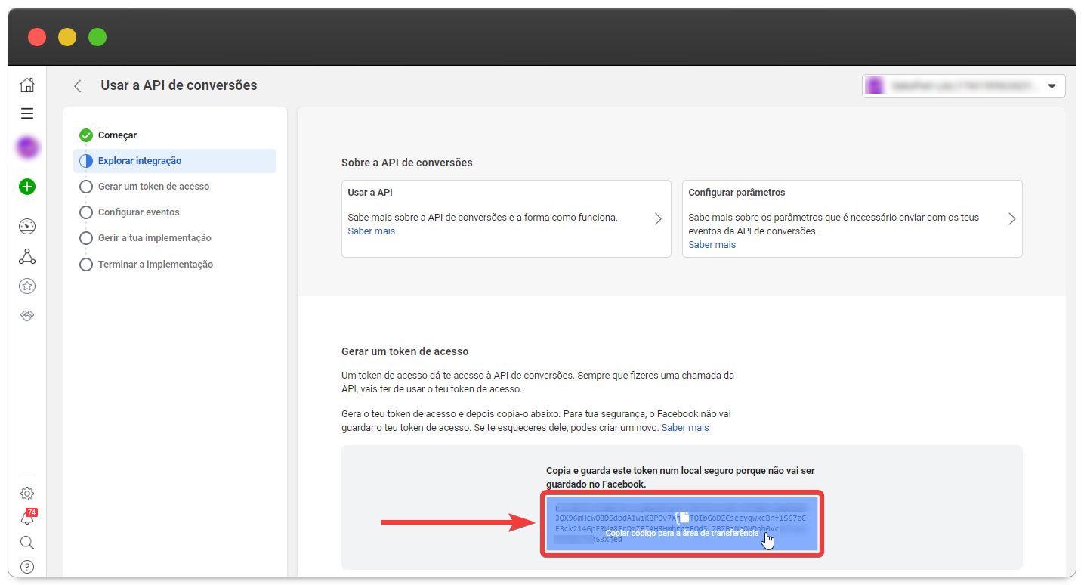Click the search magnifier icon
The width and height of the screenshot is (1084, 585).
(27, 543)
